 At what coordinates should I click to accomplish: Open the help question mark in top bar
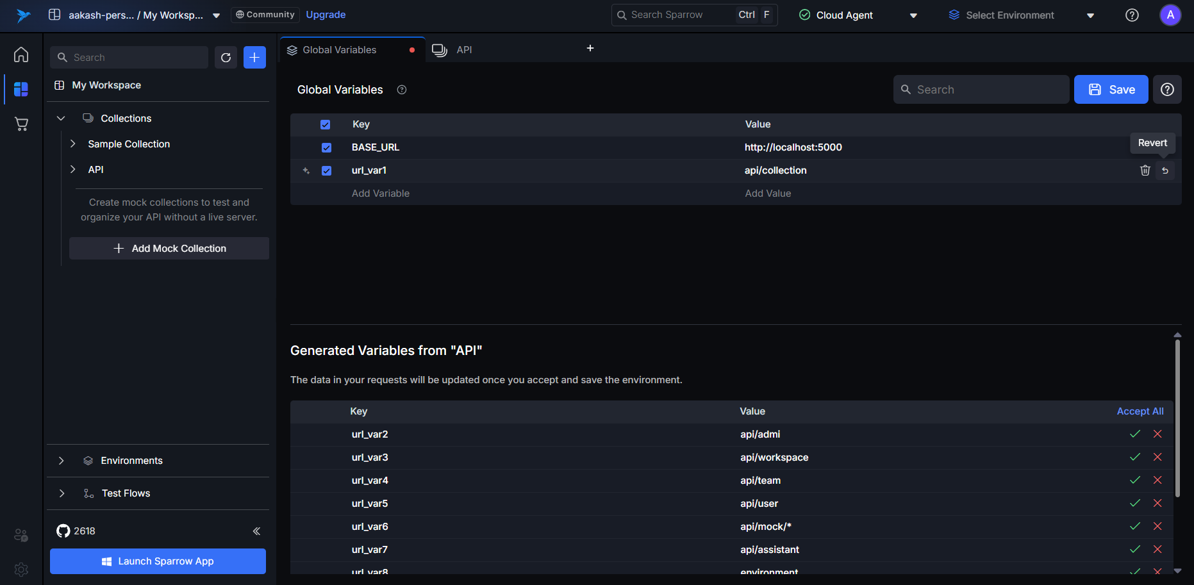1132,15
